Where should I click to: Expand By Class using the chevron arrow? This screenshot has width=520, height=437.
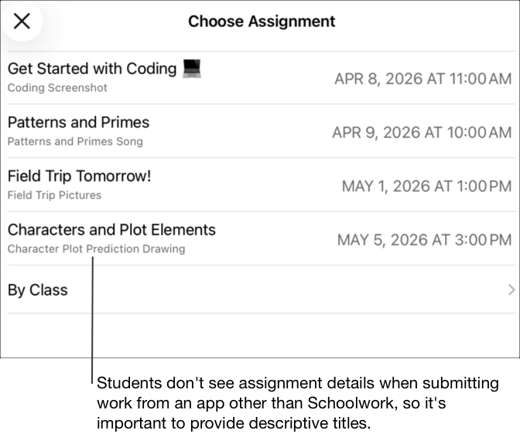click(511, 290)
